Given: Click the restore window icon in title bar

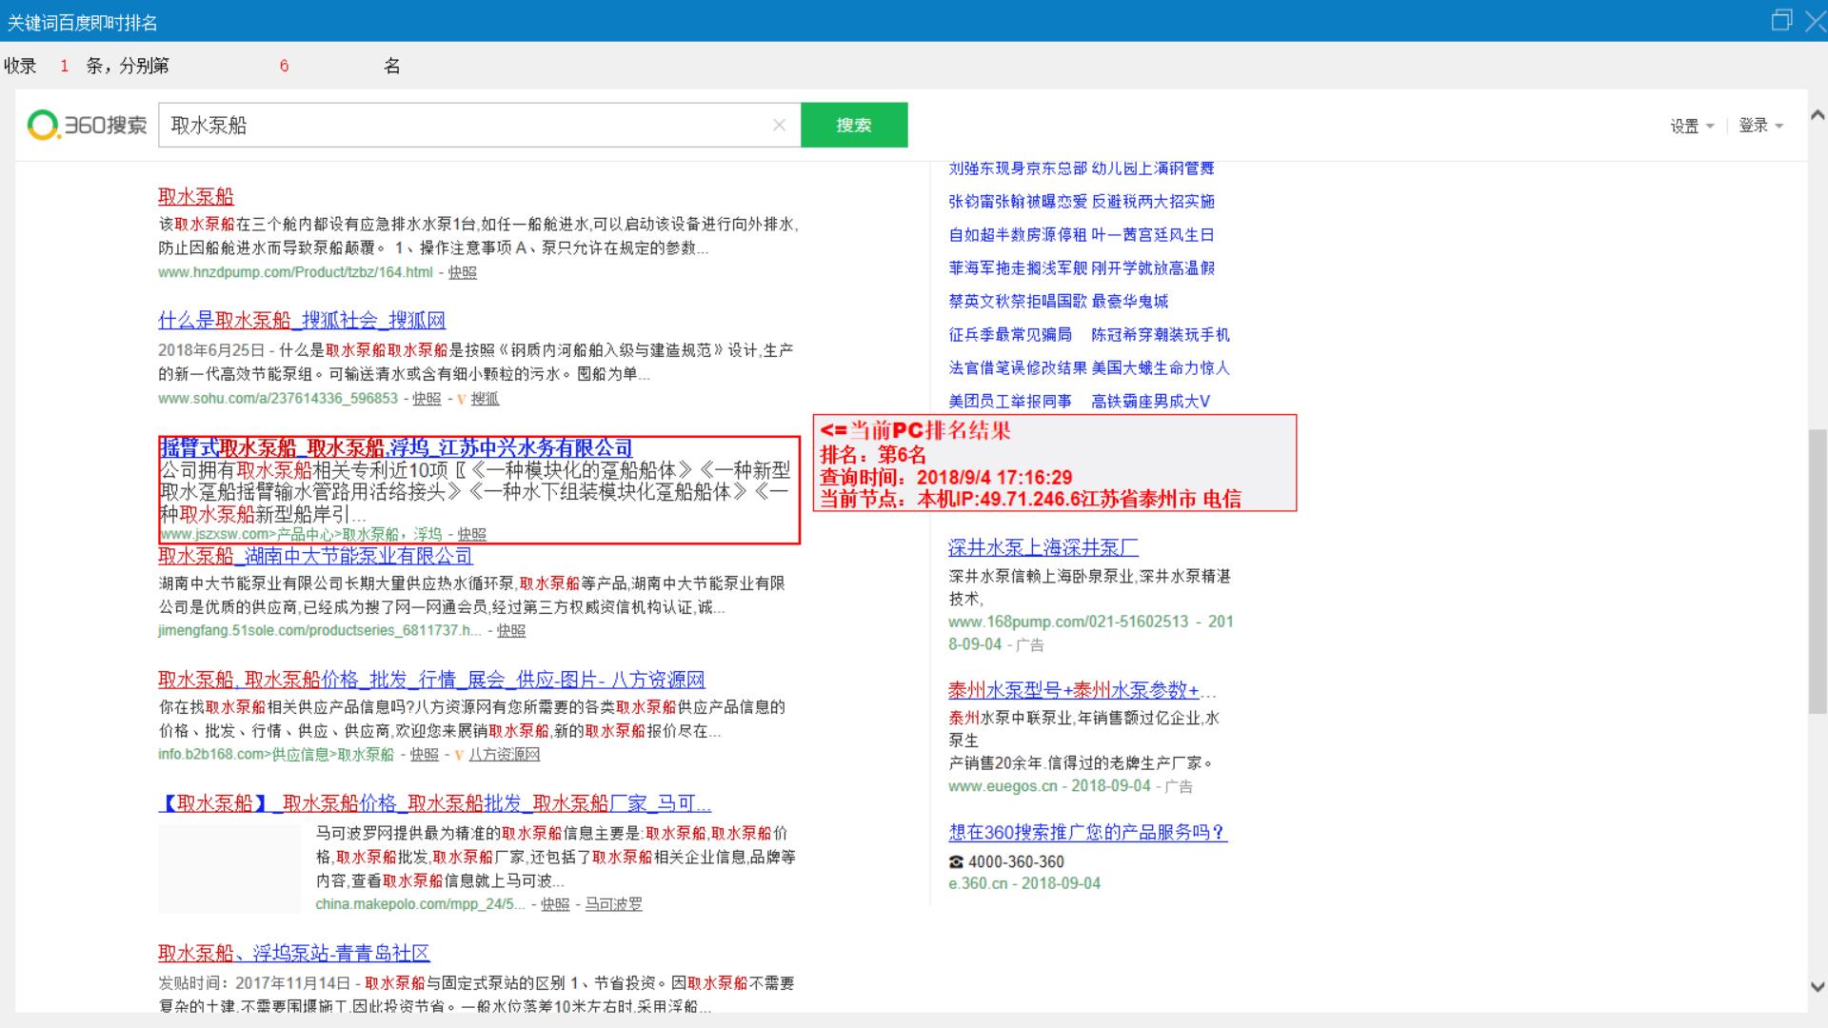Looking at the screenshot, I should tap(1781, 21).
